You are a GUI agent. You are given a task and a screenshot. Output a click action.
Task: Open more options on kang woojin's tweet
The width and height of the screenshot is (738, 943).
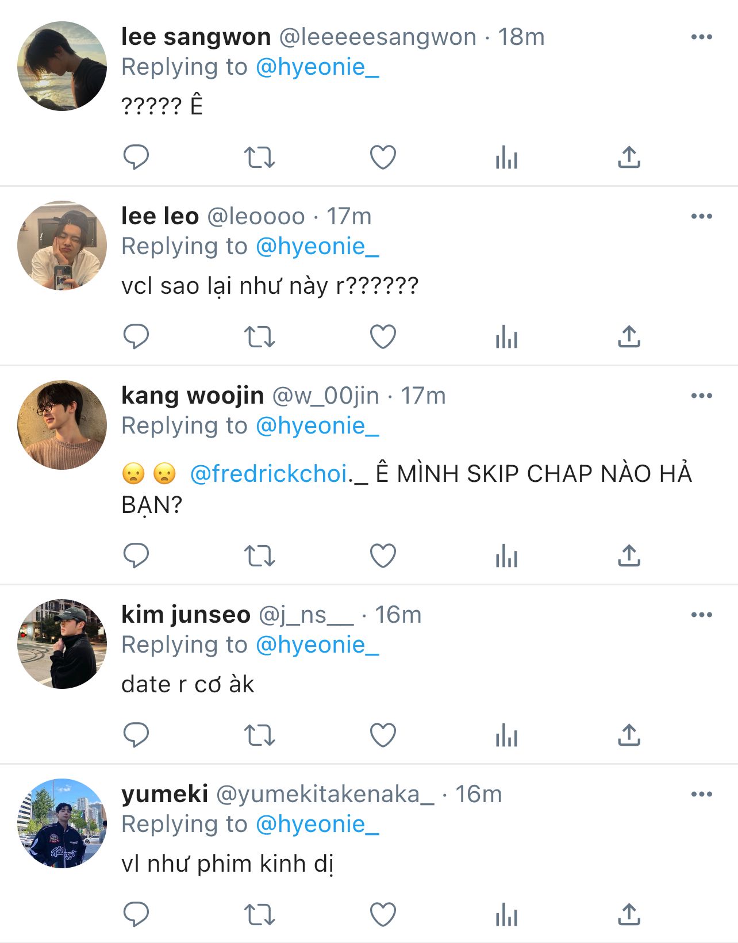tap(701, 396)
